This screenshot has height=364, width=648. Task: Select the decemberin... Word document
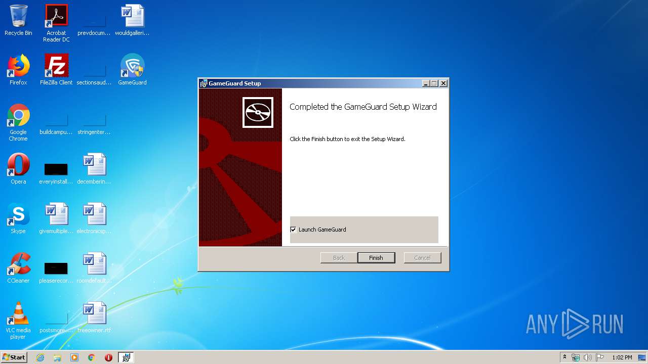pyautogui.click(x=94, y=169)
